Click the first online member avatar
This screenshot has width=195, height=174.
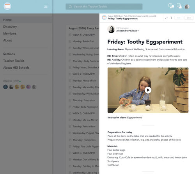click(x=5, y=87)
